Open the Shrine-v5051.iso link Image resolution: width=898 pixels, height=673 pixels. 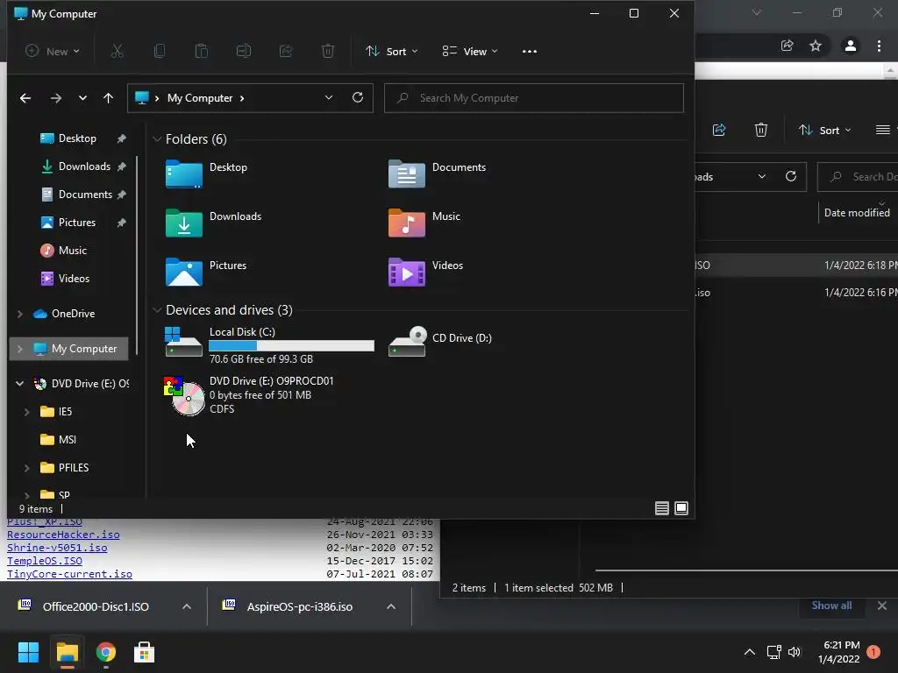57,548
